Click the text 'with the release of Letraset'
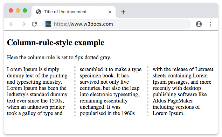Screen dimensions: 222x137 (183, 69)
